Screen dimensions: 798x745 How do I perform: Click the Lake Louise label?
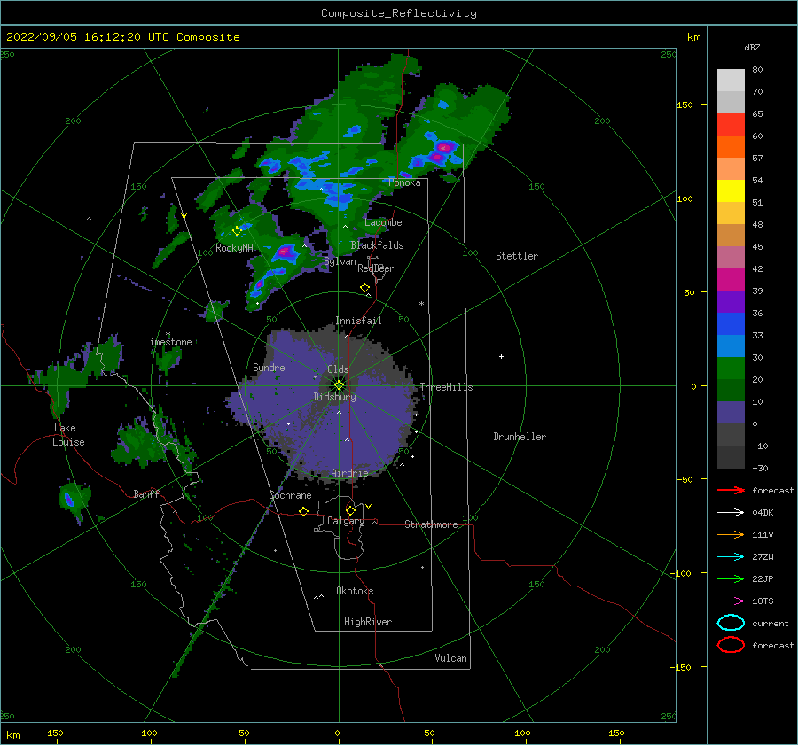(x=68, y=435)
